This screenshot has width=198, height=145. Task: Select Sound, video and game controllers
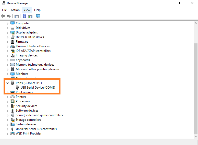[39, 115]
